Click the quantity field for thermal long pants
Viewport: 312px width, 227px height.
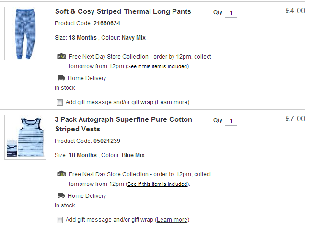(x=231, y=13)
